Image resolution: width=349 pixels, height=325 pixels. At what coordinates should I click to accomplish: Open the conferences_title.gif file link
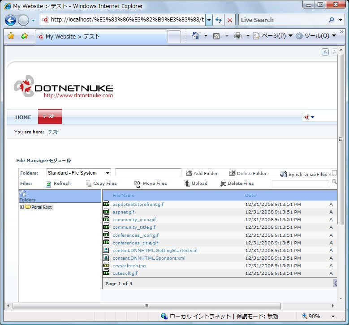135,243
